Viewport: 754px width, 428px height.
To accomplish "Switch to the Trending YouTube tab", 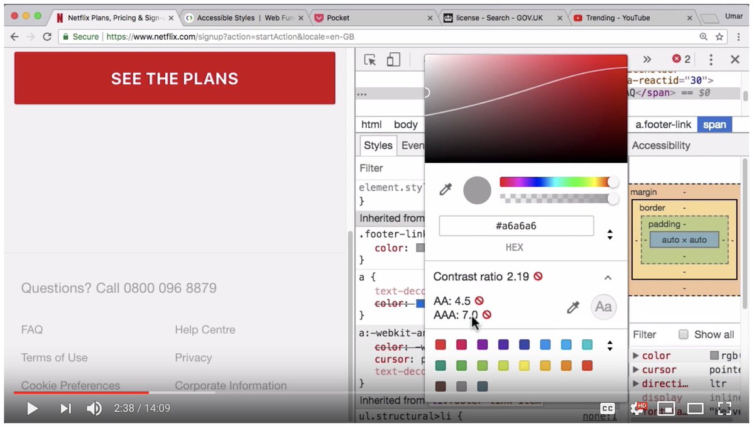I will click(631, 18).
